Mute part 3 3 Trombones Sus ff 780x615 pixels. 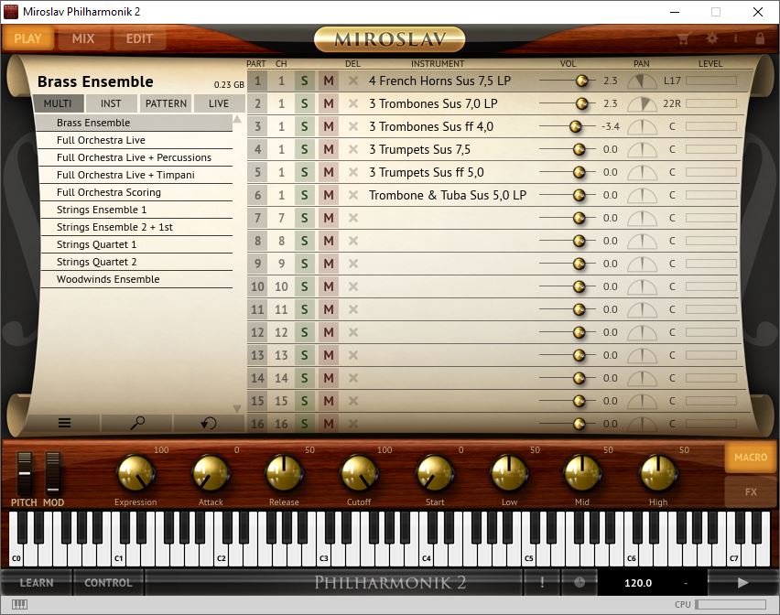(329, 126)
